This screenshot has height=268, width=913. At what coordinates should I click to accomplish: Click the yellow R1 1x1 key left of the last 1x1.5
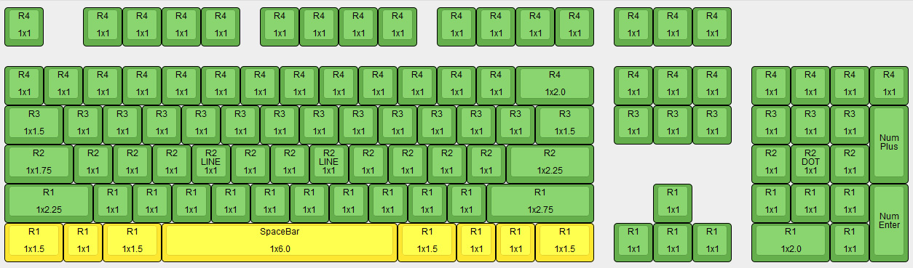(515, 242)
